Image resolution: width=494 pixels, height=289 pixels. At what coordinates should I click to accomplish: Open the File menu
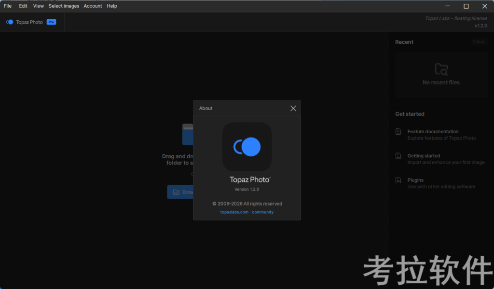pyautogui.click(x=7, y=6)
